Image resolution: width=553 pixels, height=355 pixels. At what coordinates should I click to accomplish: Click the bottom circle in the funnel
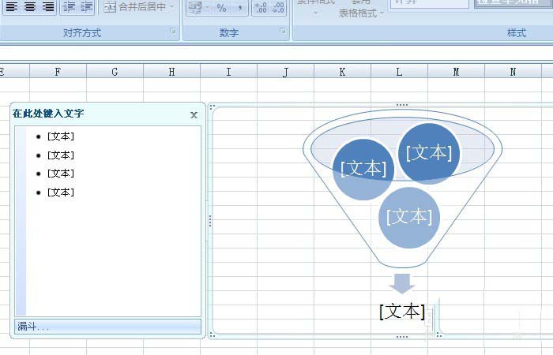408,217
